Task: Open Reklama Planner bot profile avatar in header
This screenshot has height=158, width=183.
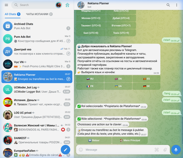Action: (x=81, y=5)
